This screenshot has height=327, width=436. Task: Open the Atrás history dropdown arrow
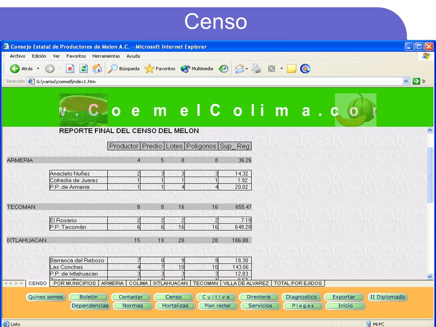point(38,69)
